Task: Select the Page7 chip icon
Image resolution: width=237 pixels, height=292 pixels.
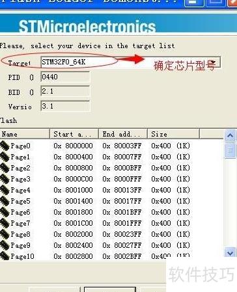Action: (5, 223)
